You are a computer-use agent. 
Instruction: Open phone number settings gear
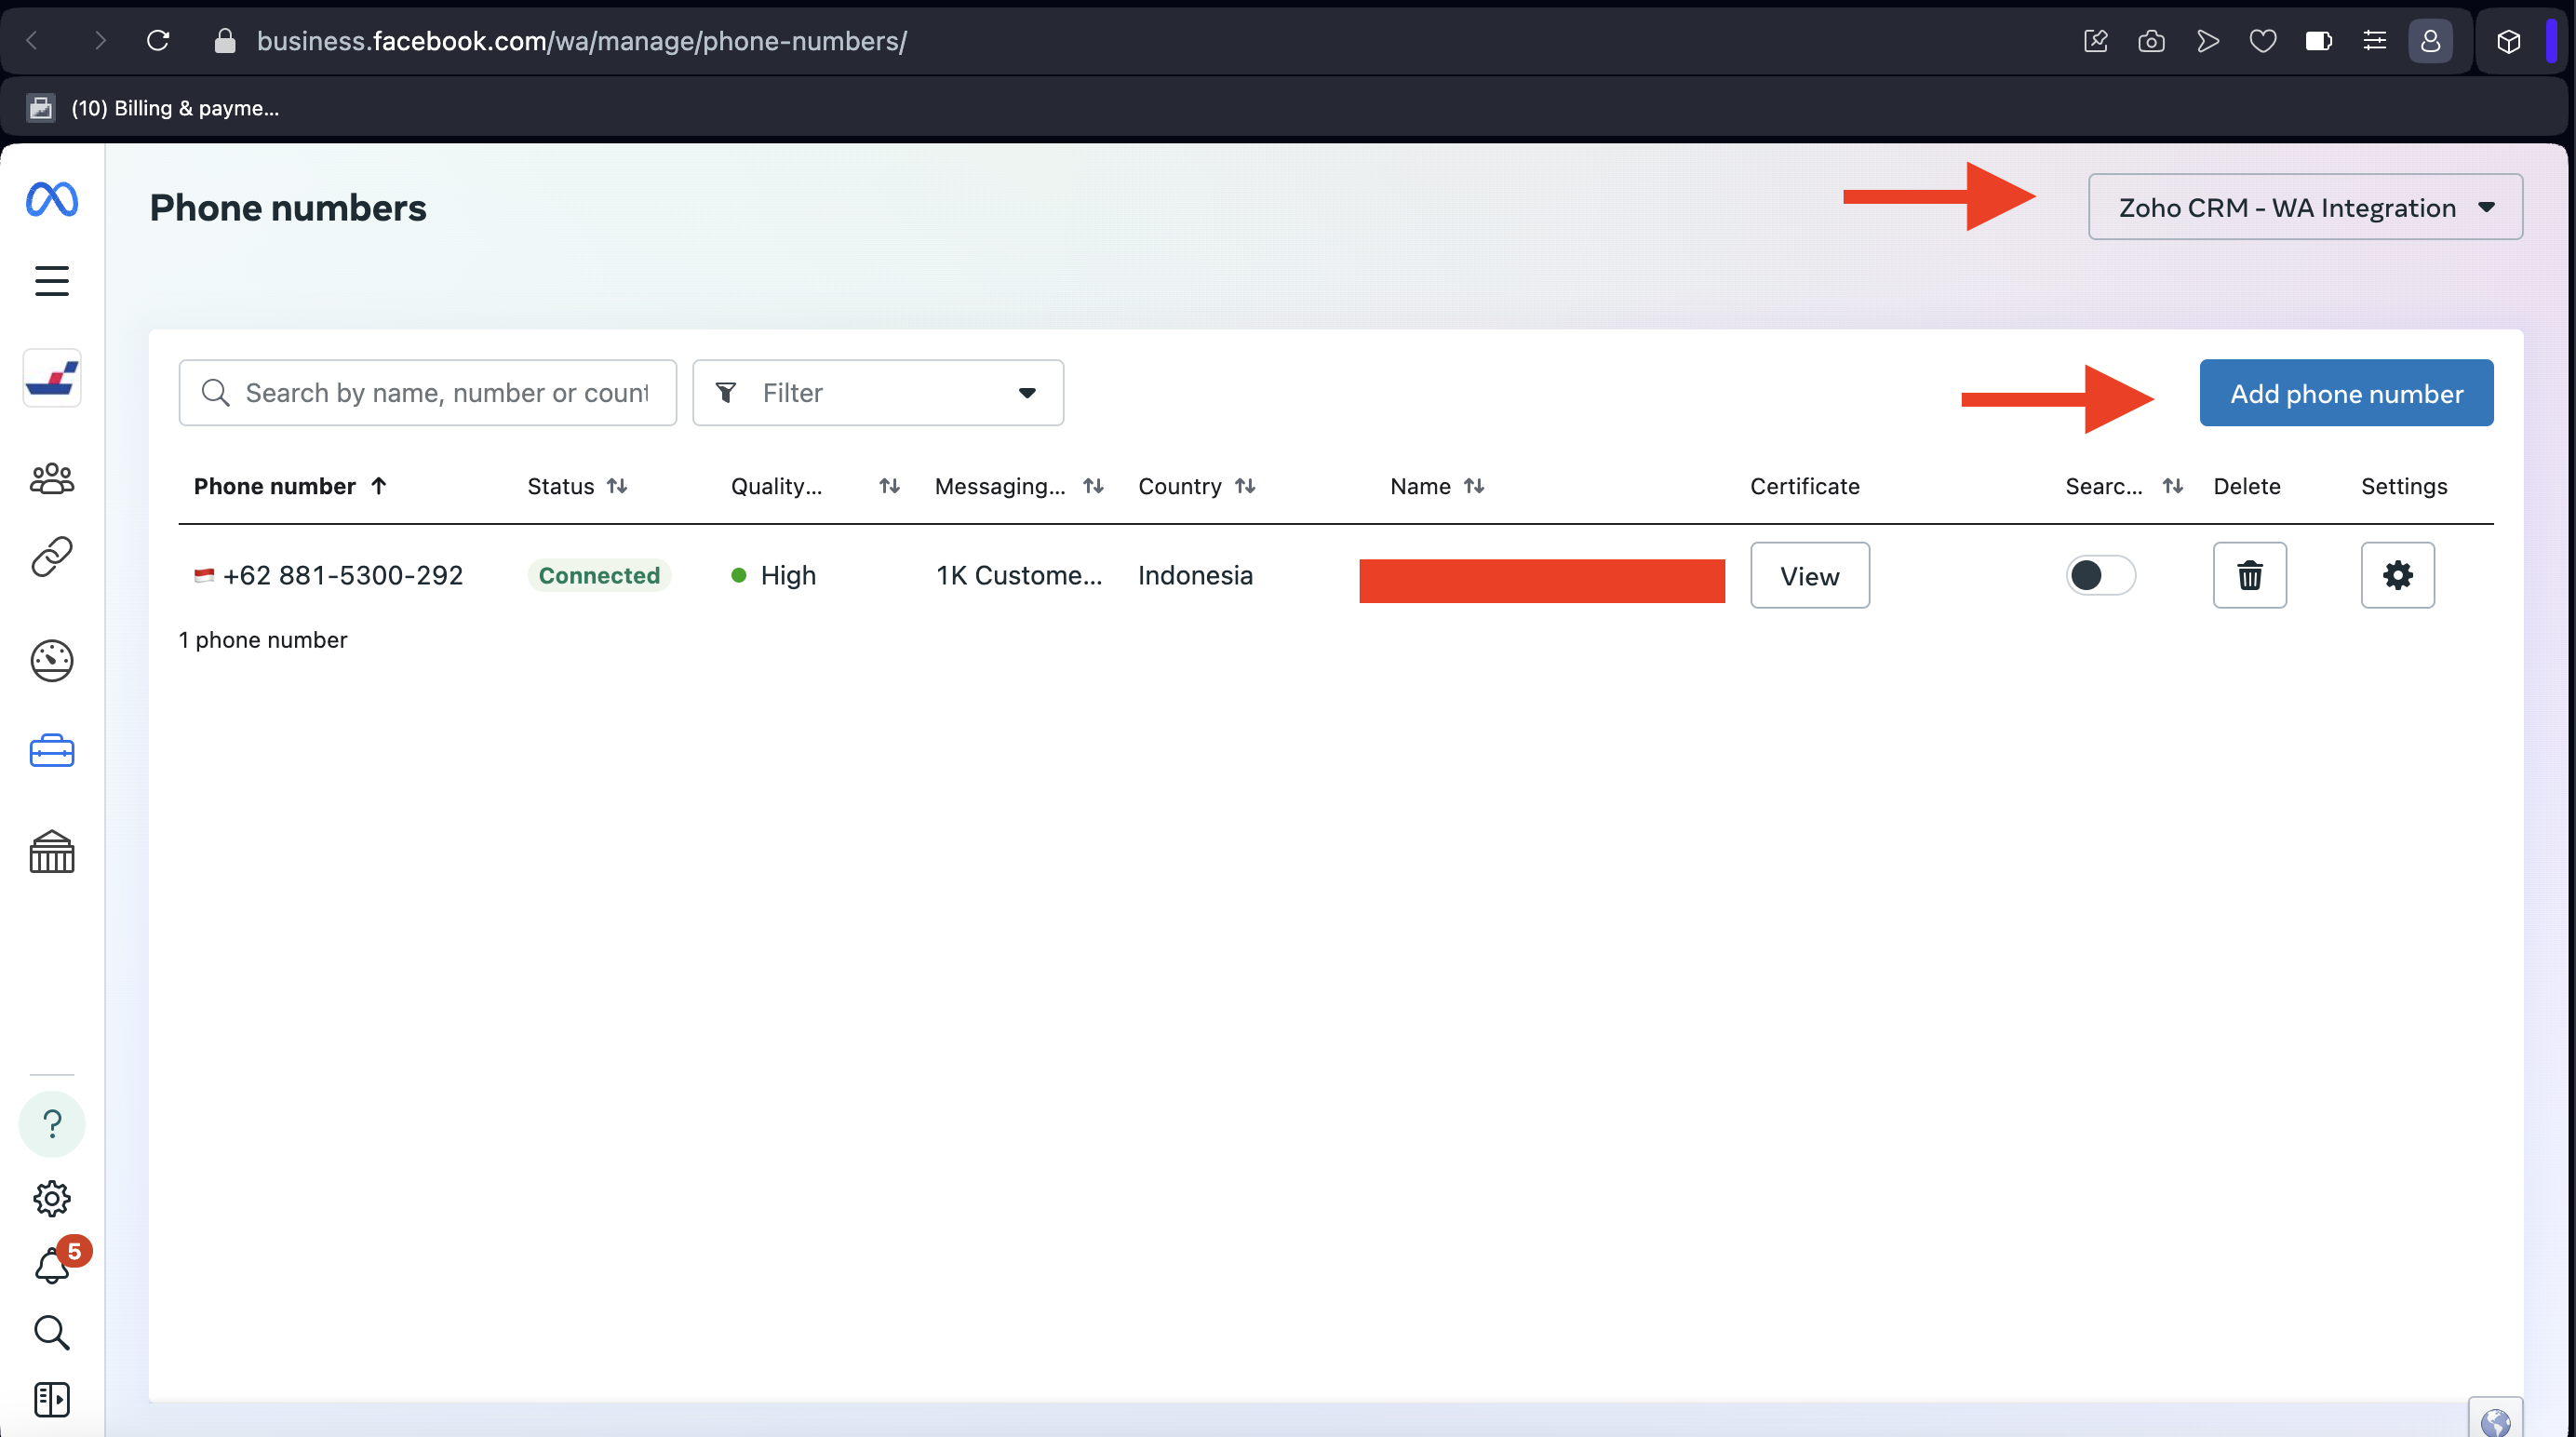tap(2397, 575)
